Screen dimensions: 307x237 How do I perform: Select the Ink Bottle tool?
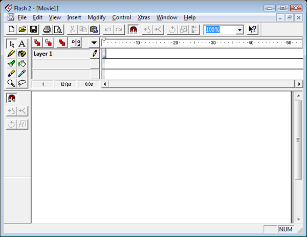tap(22, 54)
